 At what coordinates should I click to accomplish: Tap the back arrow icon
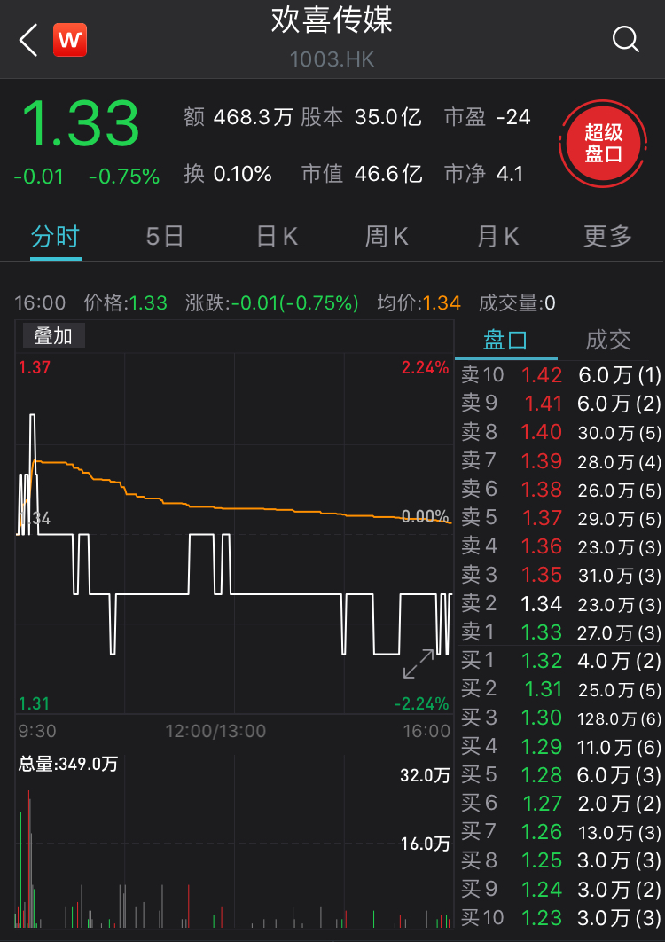pos(28,40)
